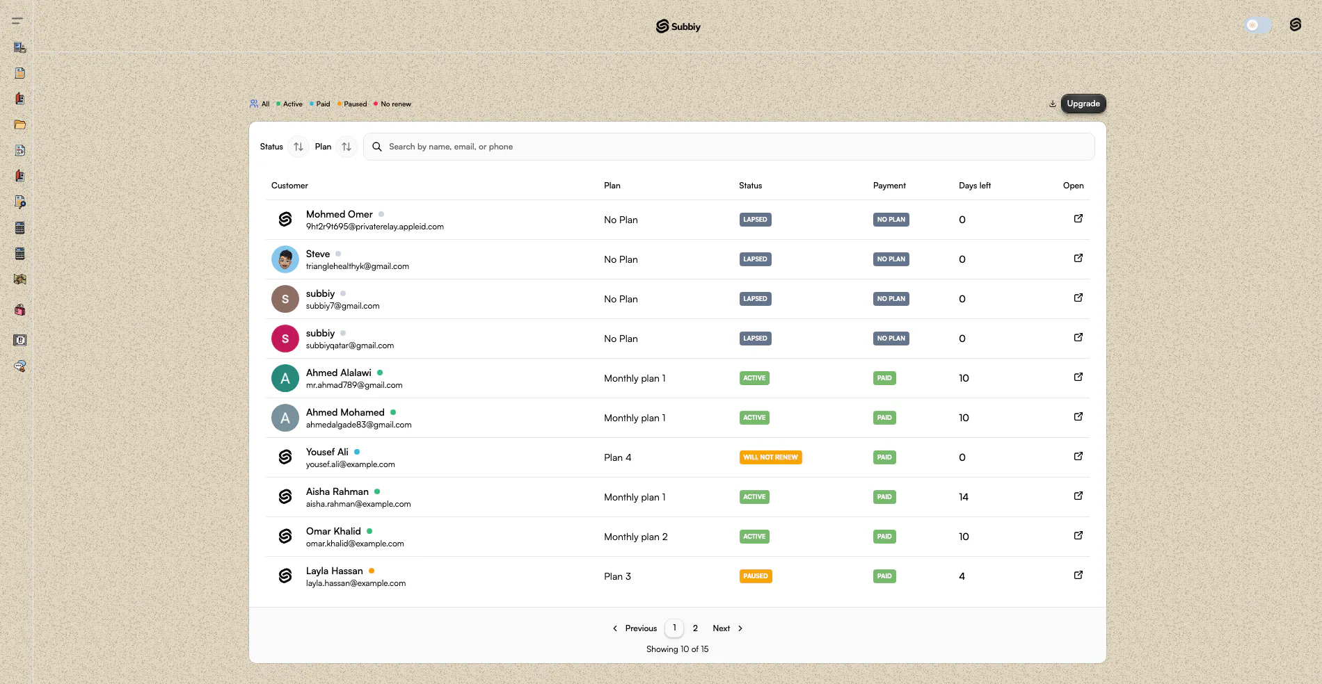Toggle the light/dark theme switch
Viewport: 1322px width, 684px height.
[x=1257, y=25]
